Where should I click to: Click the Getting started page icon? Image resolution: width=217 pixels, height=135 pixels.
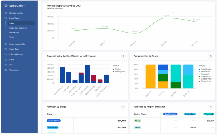point(5,13)
